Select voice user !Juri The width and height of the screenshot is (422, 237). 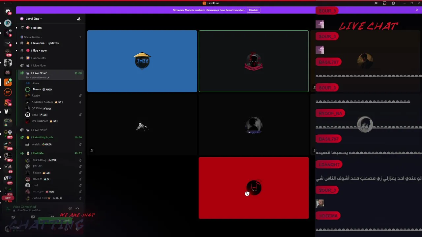tap(54, 185)
